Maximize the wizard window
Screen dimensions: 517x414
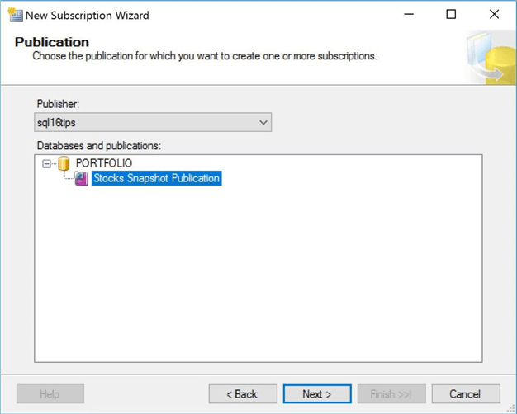pos(451,15)
